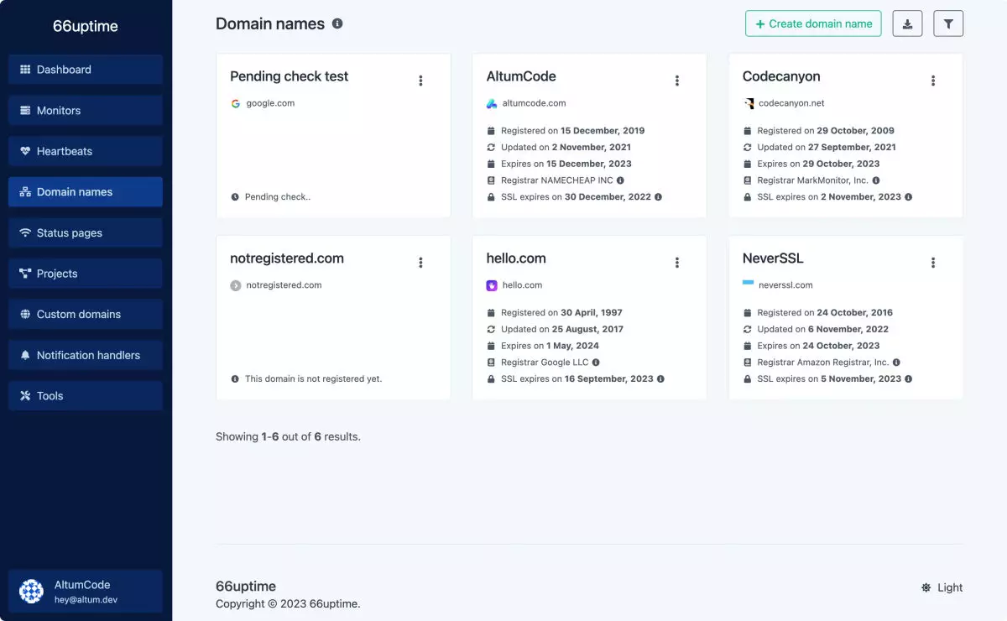Image resolution: width=1007 pixels, height=621 pixels.
Task: Go to Monitors in sidebar
Action: (86, 111)
